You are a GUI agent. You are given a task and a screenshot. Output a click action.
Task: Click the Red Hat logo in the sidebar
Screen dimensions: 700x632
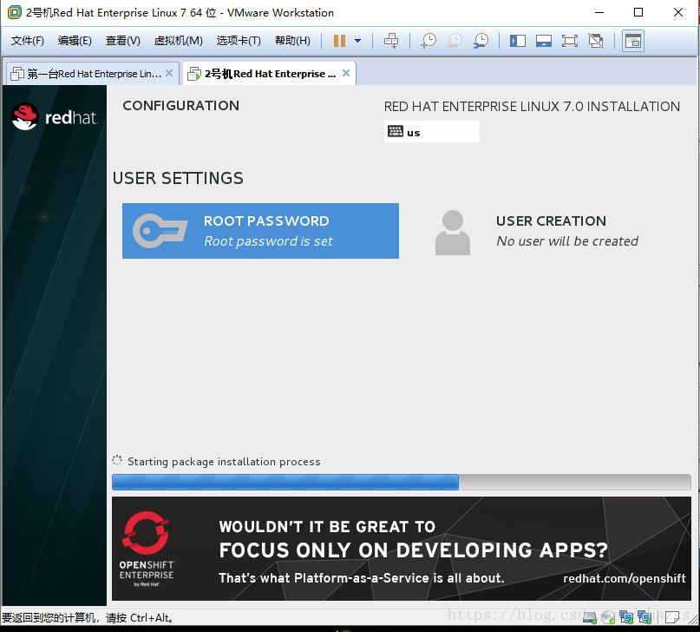[54, 117]
